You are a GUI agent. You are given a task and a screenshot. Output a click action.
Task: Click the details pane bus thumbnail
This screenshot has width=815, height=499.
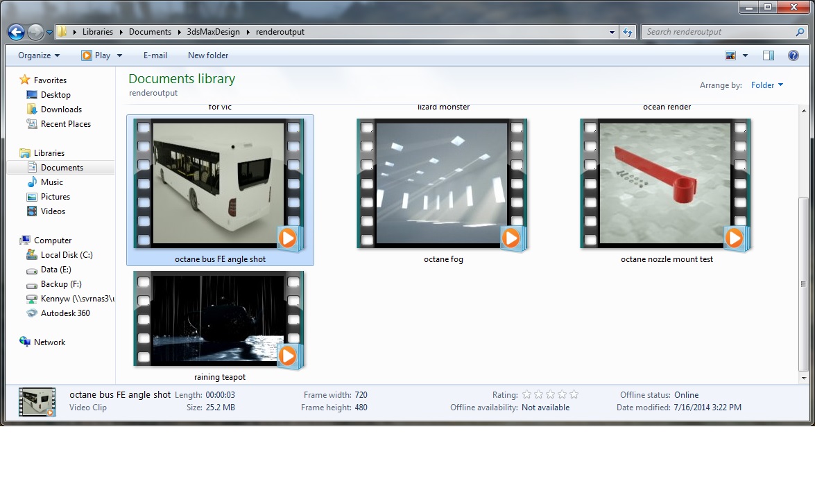click(37, 401)
